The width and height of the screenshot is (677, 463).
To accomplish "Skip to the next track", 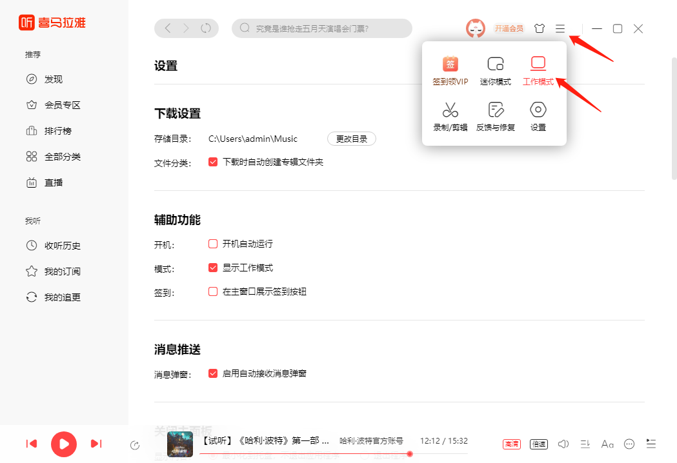I will click(96, 444).
